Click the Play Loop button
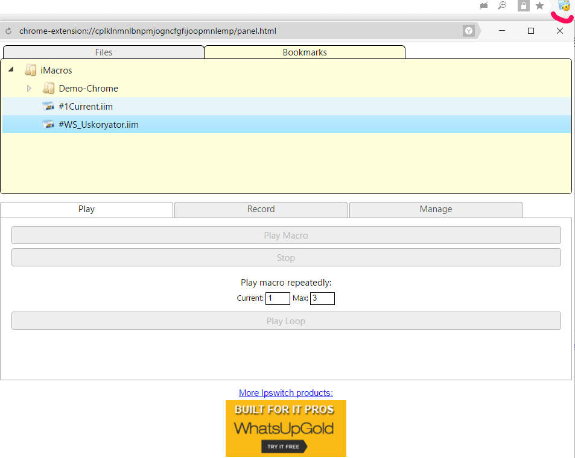The height and width of the screenshot is (458, 575). tap(286, 321)
